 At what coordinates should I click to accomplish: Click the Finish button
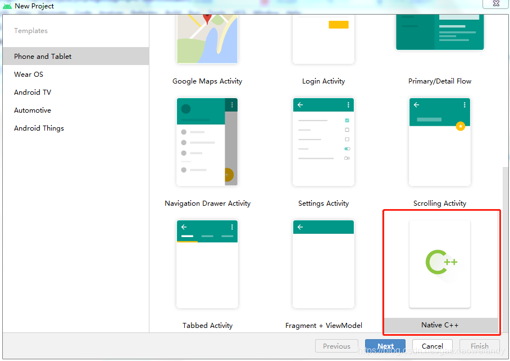pos(480,346)
